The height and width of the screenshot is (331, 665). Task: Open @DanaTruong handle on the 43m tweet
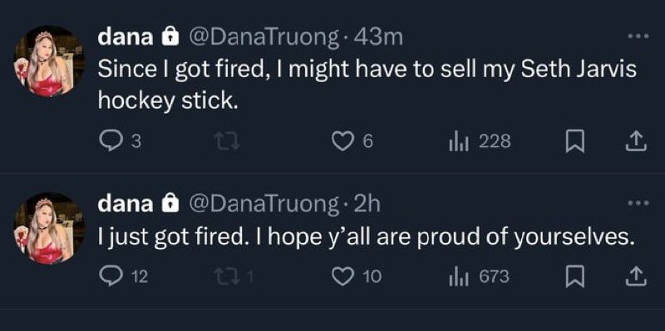(264, 38)
